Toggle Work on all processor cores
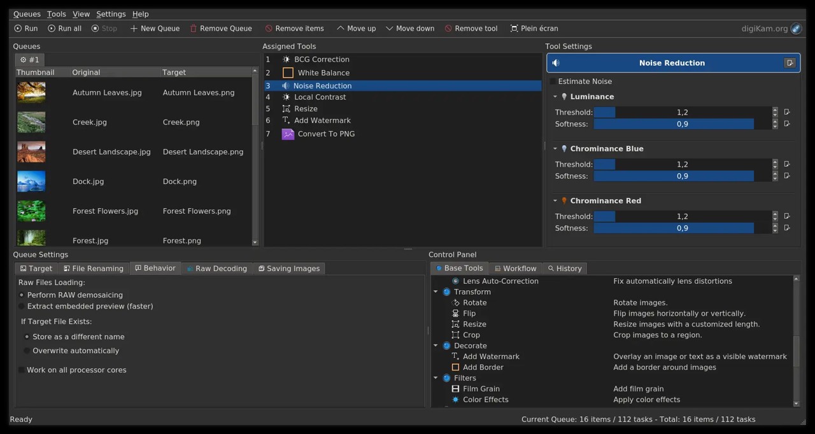The height and width of the screenshot is (434, 815). tap(22, 370)
